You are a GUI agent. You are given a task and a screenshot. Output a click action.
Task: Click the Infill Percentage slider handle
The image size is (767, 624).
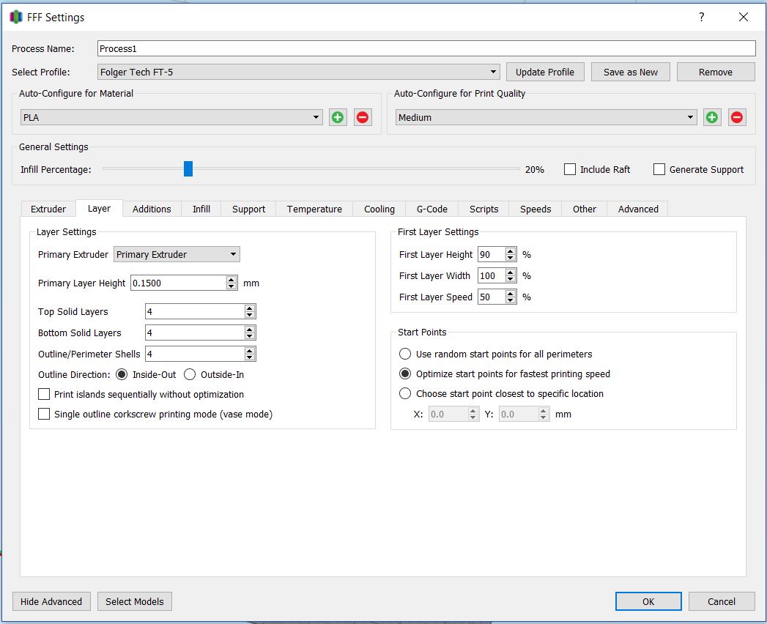188,169
